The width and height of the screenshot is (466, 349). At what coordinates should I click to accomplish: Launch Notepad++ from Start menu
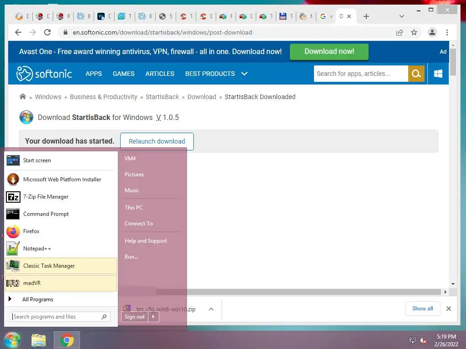61,249
